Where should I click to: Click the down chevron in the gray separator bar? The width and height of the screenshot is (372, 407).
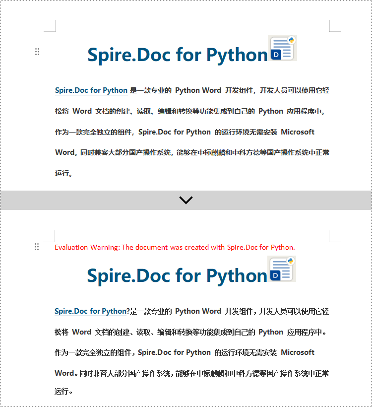186,200
